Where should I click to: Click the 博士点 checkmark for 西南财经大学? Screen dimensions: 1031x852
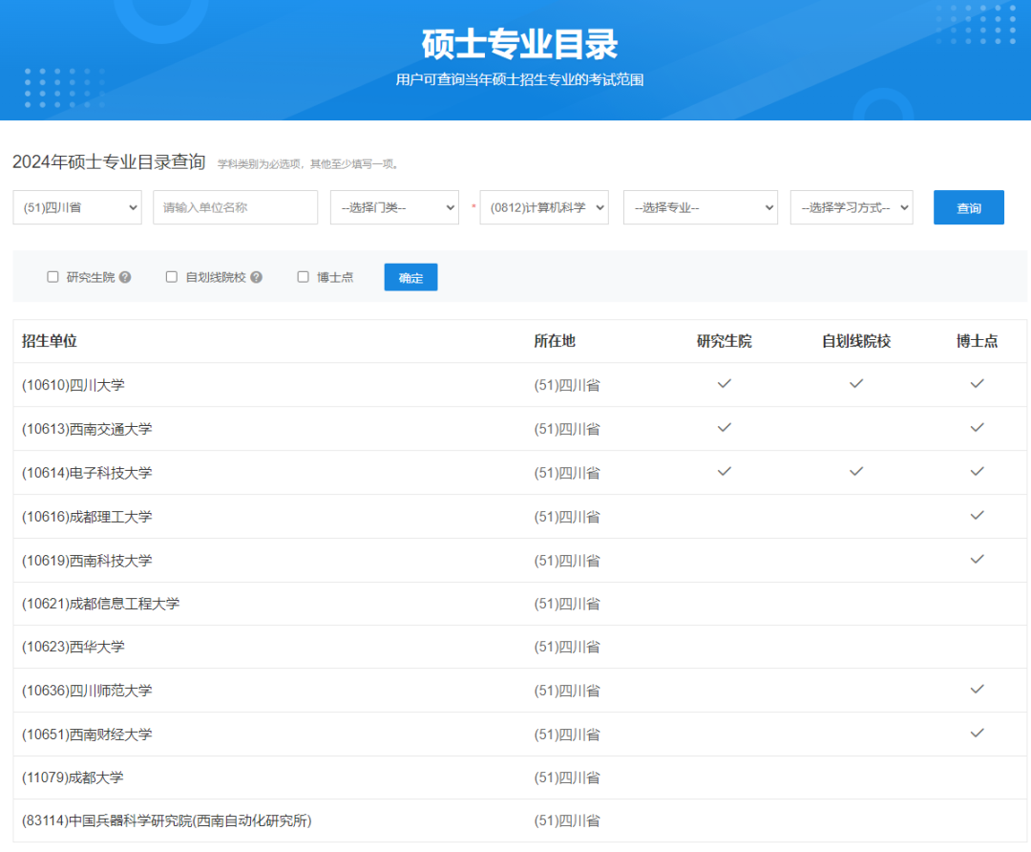pyautogui.click(x=978, y=733)
